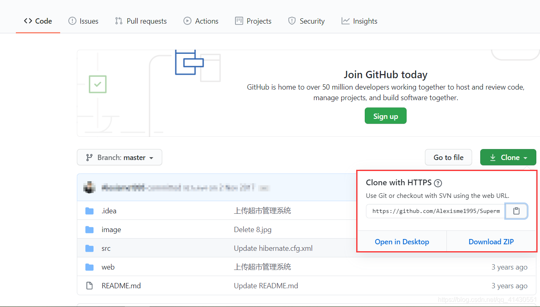Toggle the green Clone dropdown button
The image size is (540, 307).
(508, 158)
